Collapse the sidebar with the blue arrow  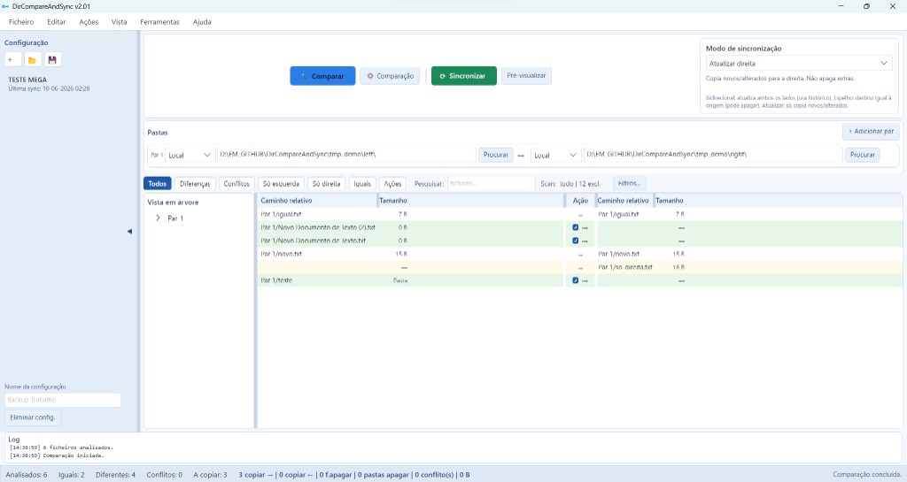tap(129, 231)
